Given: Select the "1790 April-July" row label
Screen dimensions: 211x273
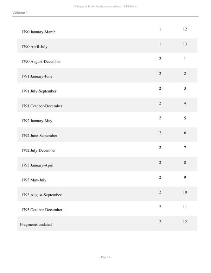Looking at the screenshot, I should [36, 47].
